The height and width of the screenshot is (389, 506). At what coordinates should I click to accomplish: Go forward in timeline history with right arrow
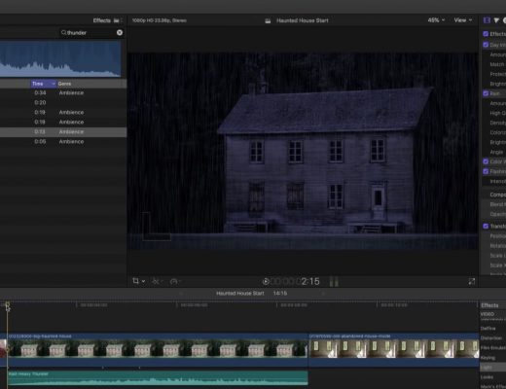[323, 294]
